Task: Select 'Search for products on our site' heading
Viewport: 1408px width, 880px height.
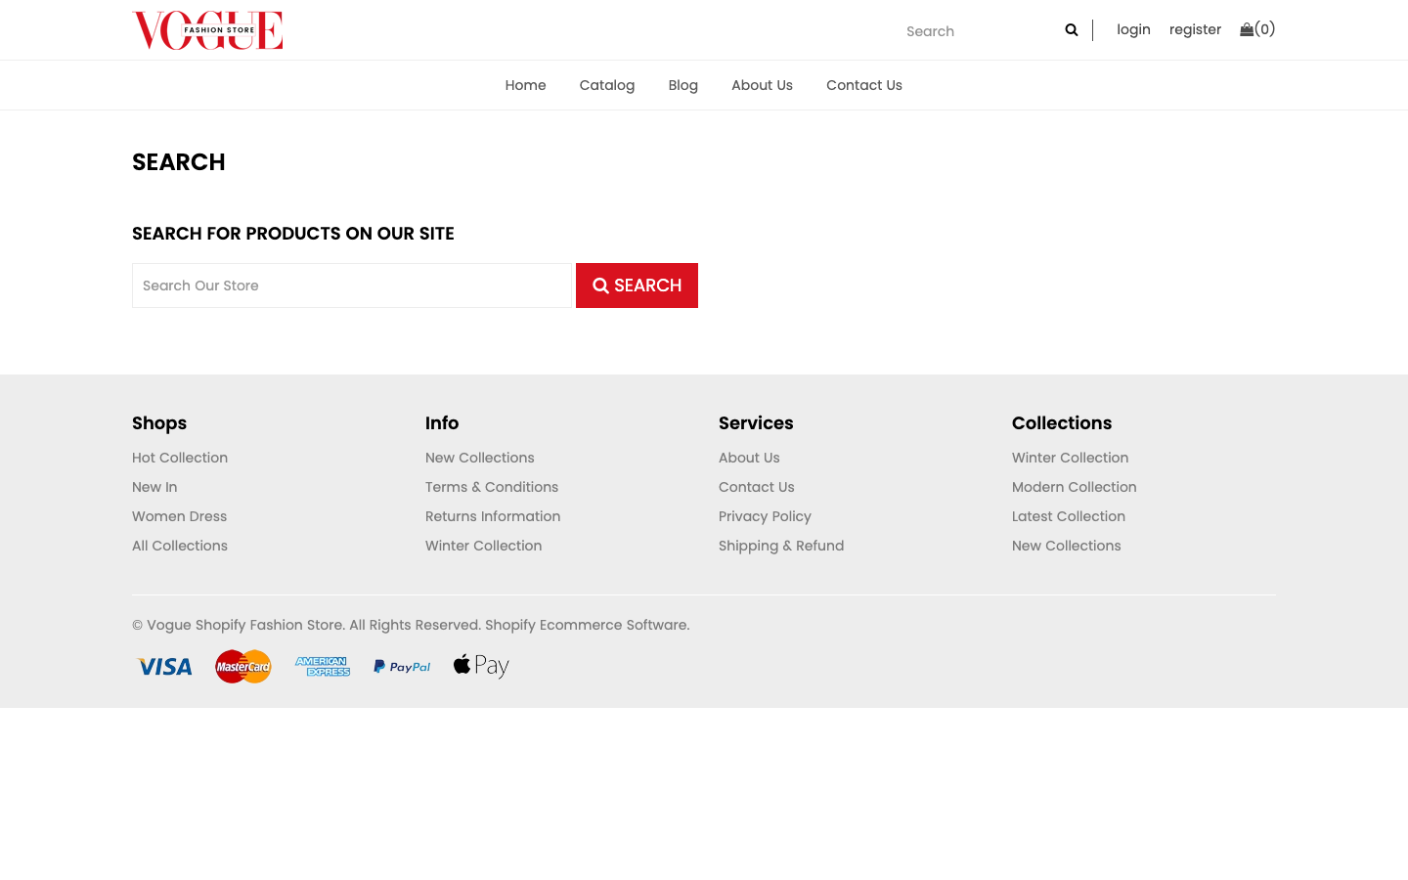Action: [293, 234]
